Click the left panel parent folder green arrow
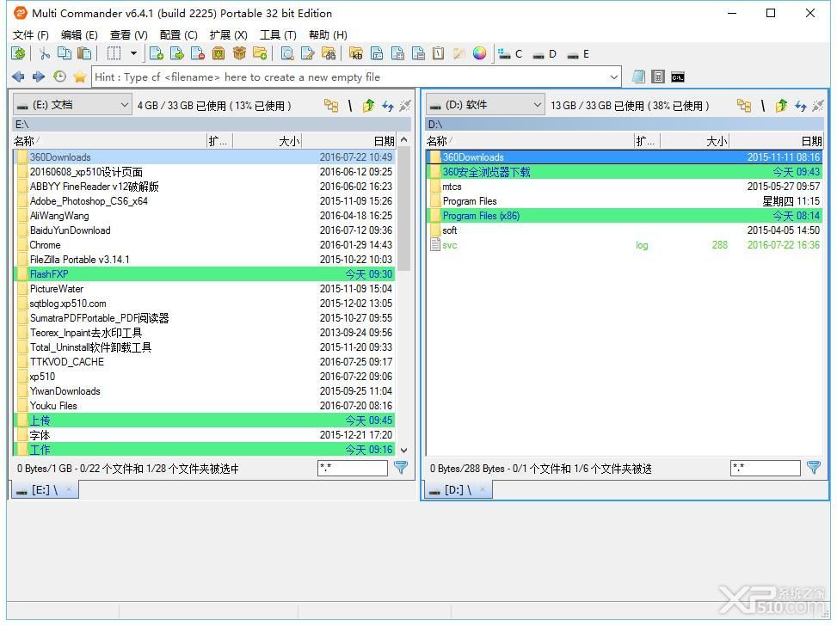 coord(368,106)
